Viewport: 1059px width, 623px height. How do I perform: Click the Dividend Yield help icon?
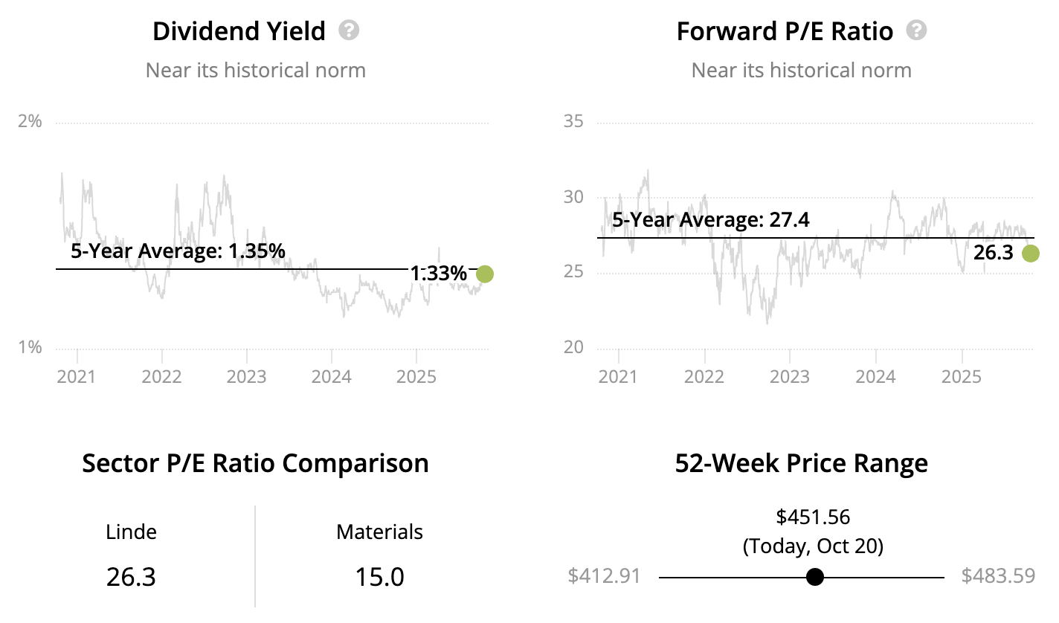pos(349,30)
